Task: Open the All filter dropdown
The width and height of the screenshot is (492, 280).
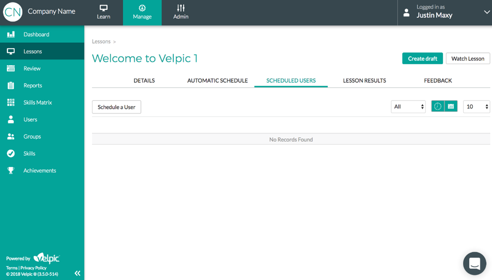Action: 408,106
